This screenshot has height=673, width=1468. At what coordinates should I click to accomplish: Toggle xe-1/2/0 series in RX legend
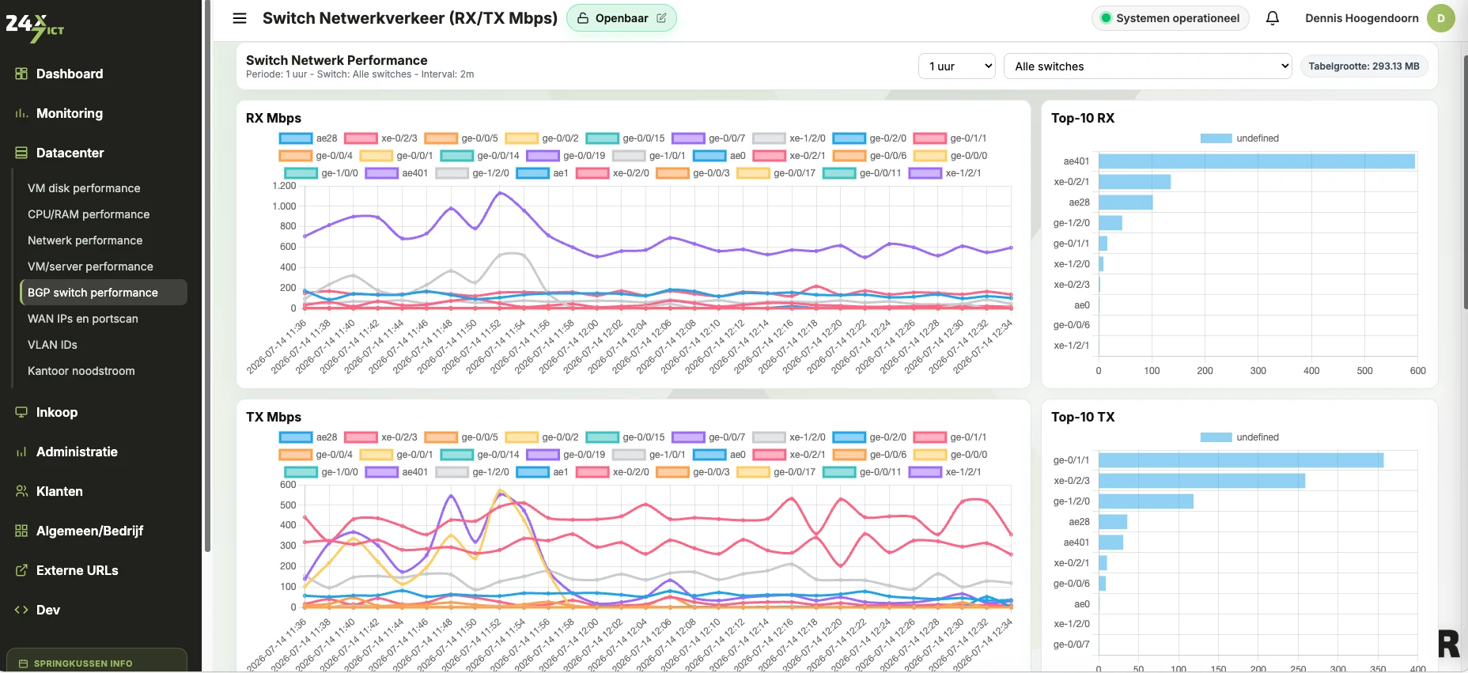[x=789, y=138]
